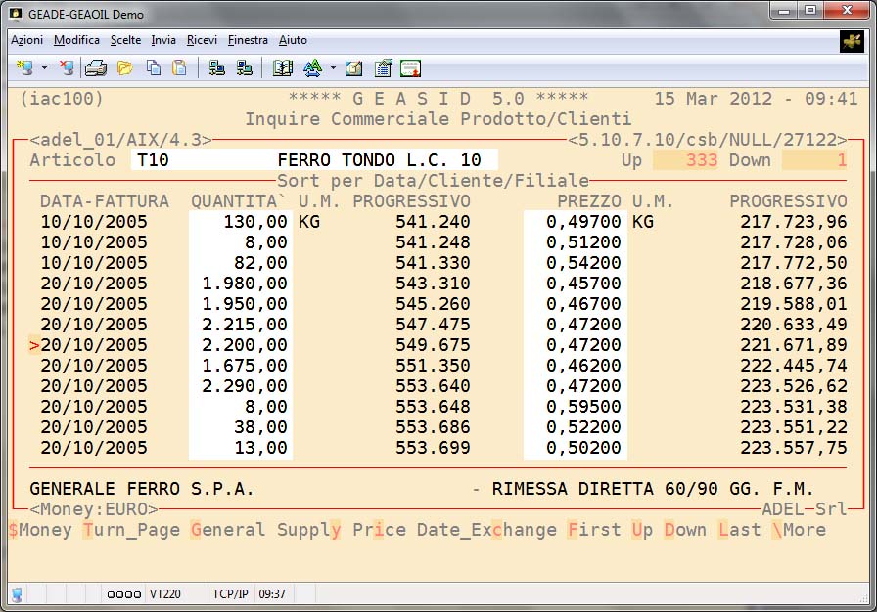
Task: Click the paste clipboard icon
Action: [x=179, y=68]
